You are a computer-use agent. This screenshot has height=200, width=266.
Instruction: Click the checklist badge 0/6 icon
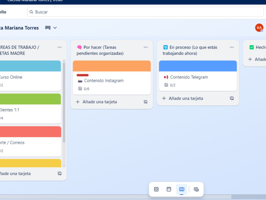pos(80,89)
